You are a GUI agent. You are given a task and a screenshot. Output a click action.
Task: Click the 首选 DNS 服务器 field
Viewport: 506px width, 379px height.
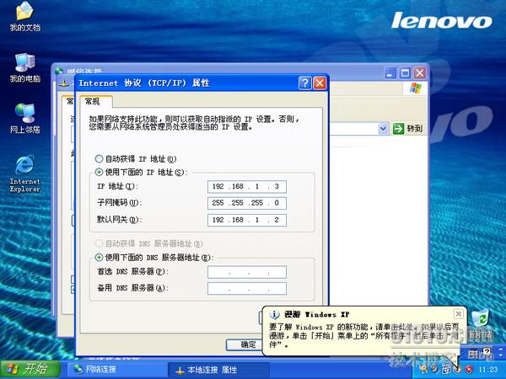[247, 272]
